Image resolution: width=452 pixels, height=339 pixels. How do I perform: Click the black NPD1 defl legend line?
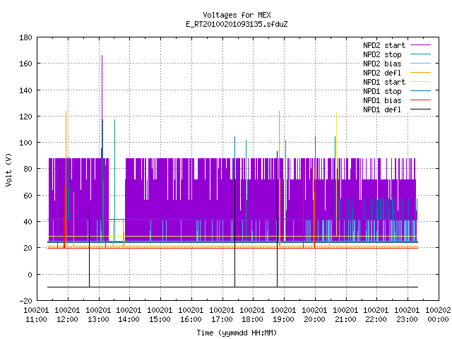point(420,109)
